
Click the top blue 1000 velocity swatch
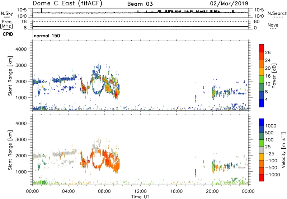262,122
